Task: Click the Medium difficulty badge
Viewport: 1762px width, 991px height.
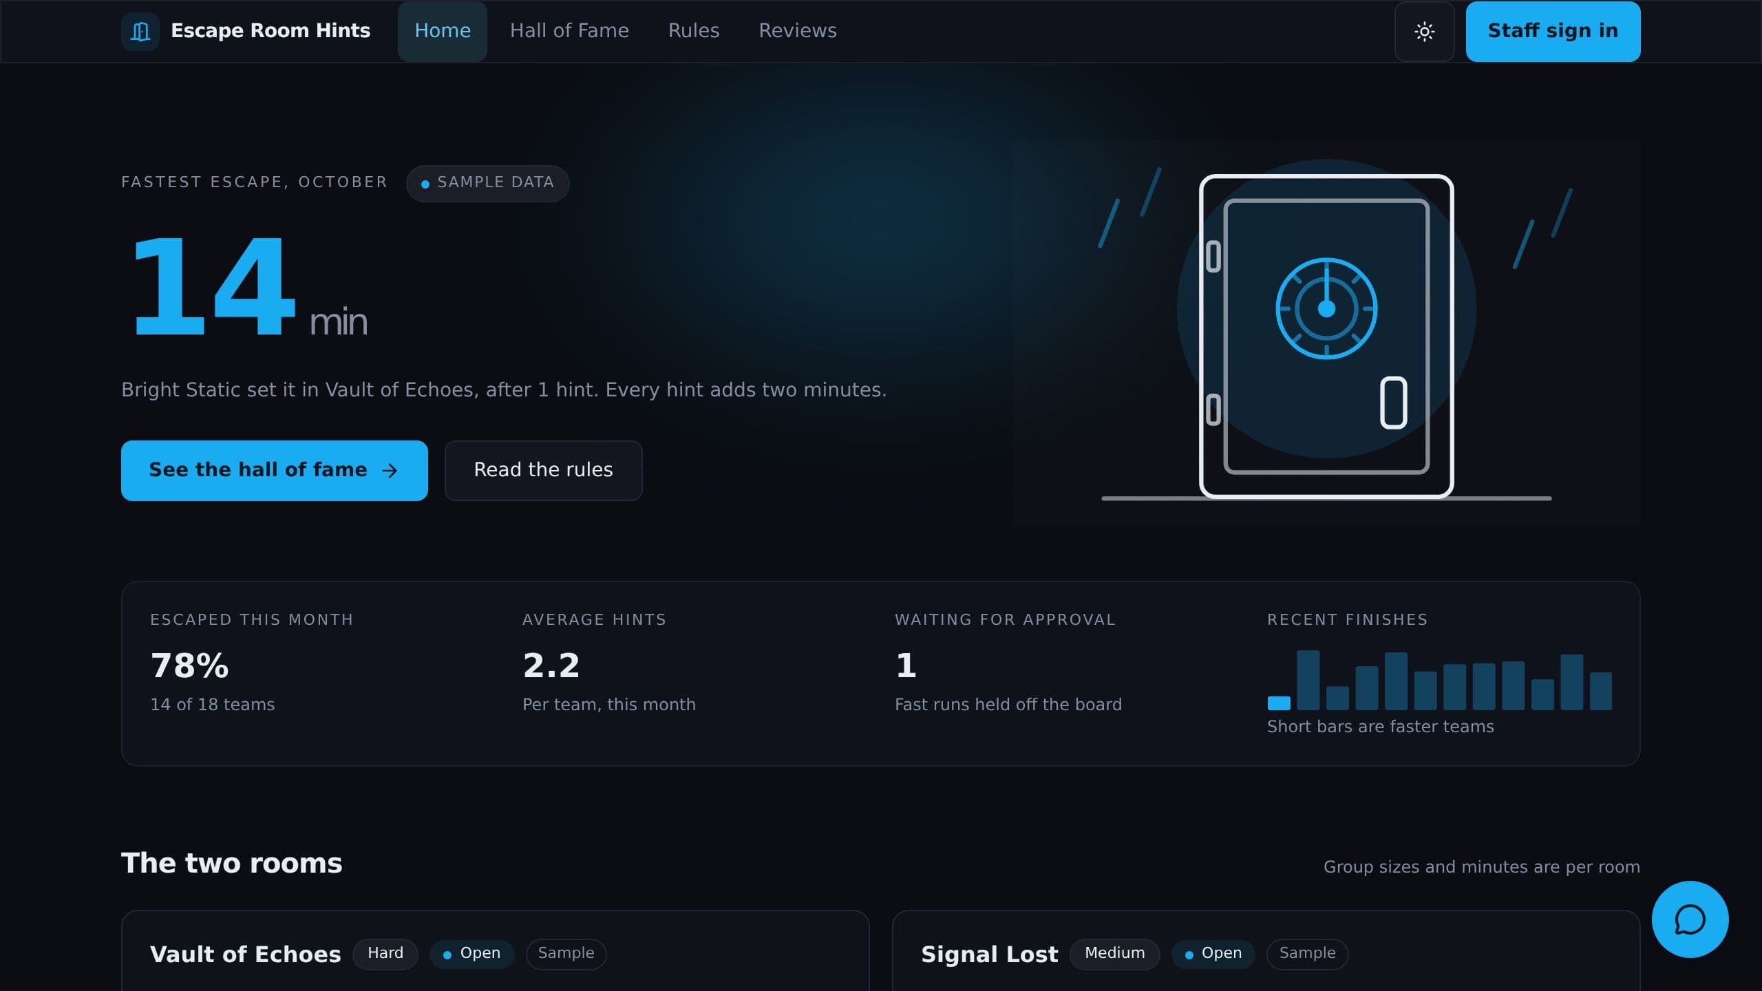Action: [x=1115, y=954]
